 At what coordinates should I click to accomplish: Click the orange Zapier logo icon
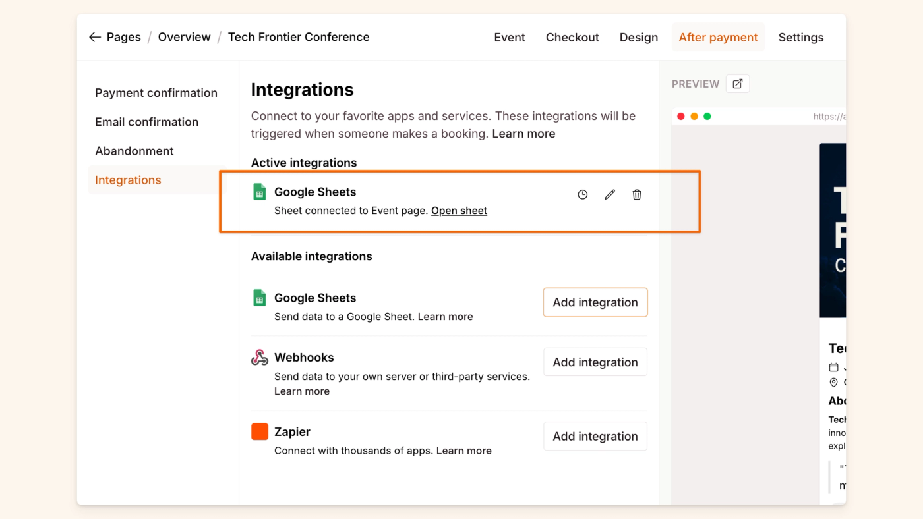(260, 431)
